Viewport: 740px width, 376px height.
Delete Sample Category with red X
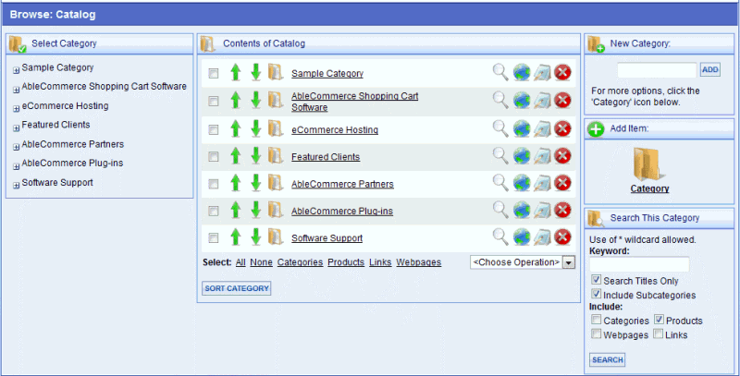pyautogui.click(x=562, y=72)
